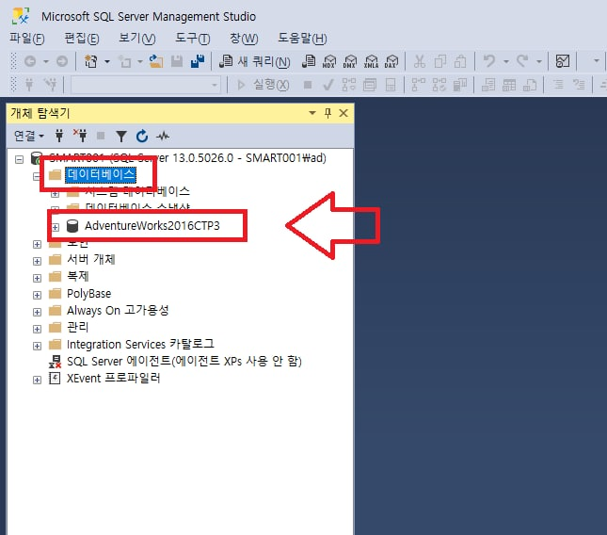Click the Cancel Executing Query stop icon
The image size is (607, 535).
pyautogui.click(x=308, y=85)
